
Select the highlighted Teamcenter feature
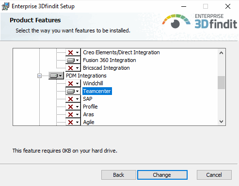click(97, 91)
